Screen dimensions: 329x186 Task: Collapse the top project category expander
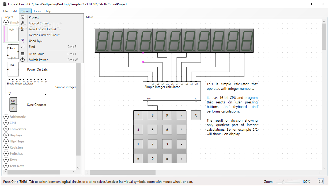click(x=6, y=22)
